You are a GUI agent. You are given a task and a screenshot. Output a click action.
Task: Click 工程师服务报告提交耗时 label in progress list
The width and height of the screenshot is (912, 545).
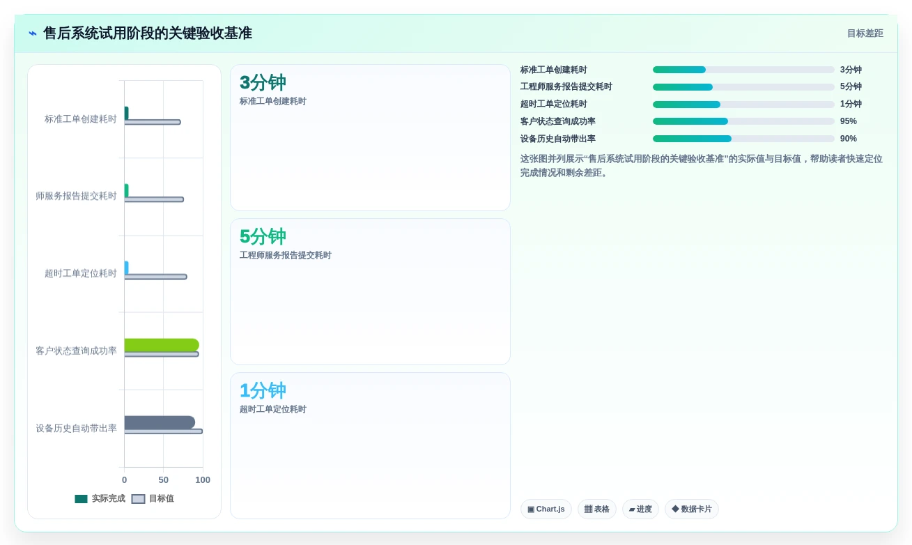(566, 87)
